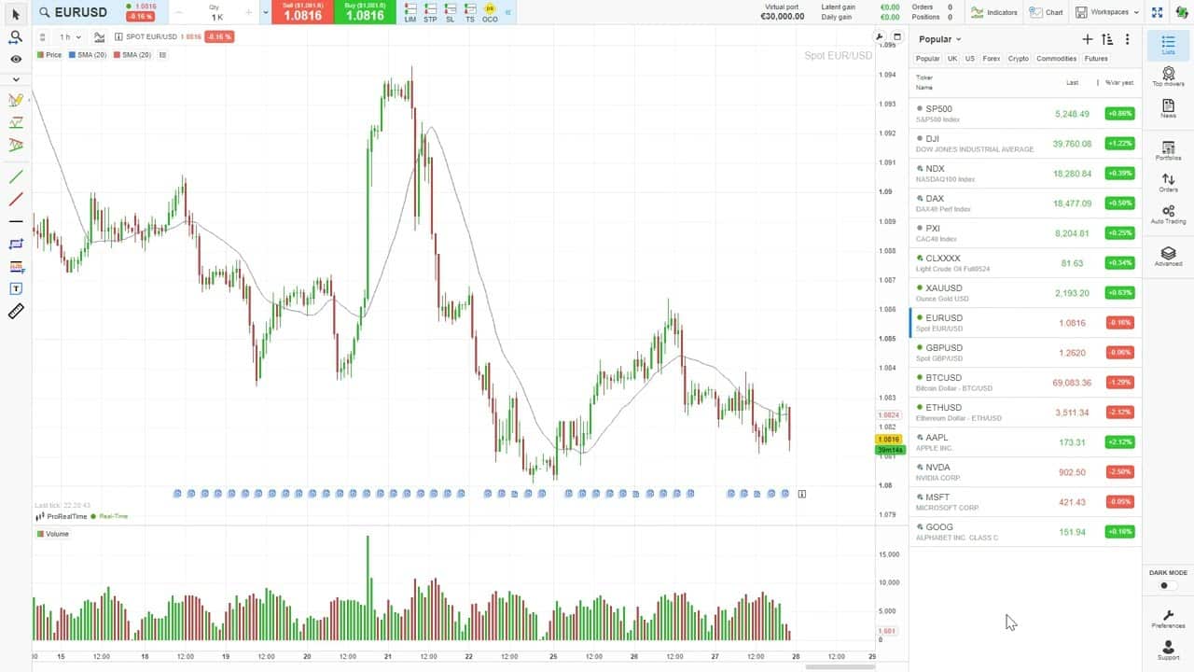Select the LIM order type icon
1194x672 pixels.
410,12
